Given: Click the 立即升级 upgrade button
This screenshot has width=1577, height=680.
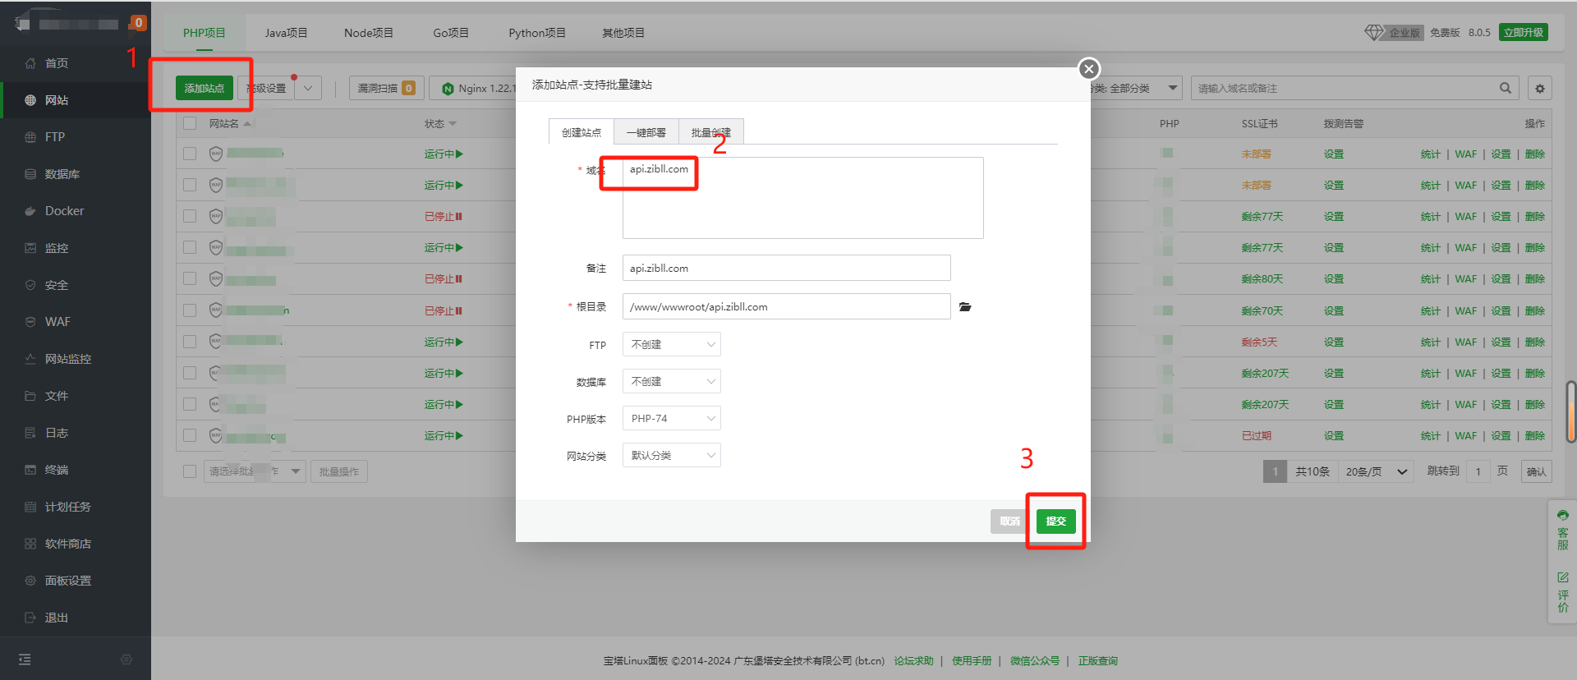Looking at the screenshot, I should (1523, 32).
